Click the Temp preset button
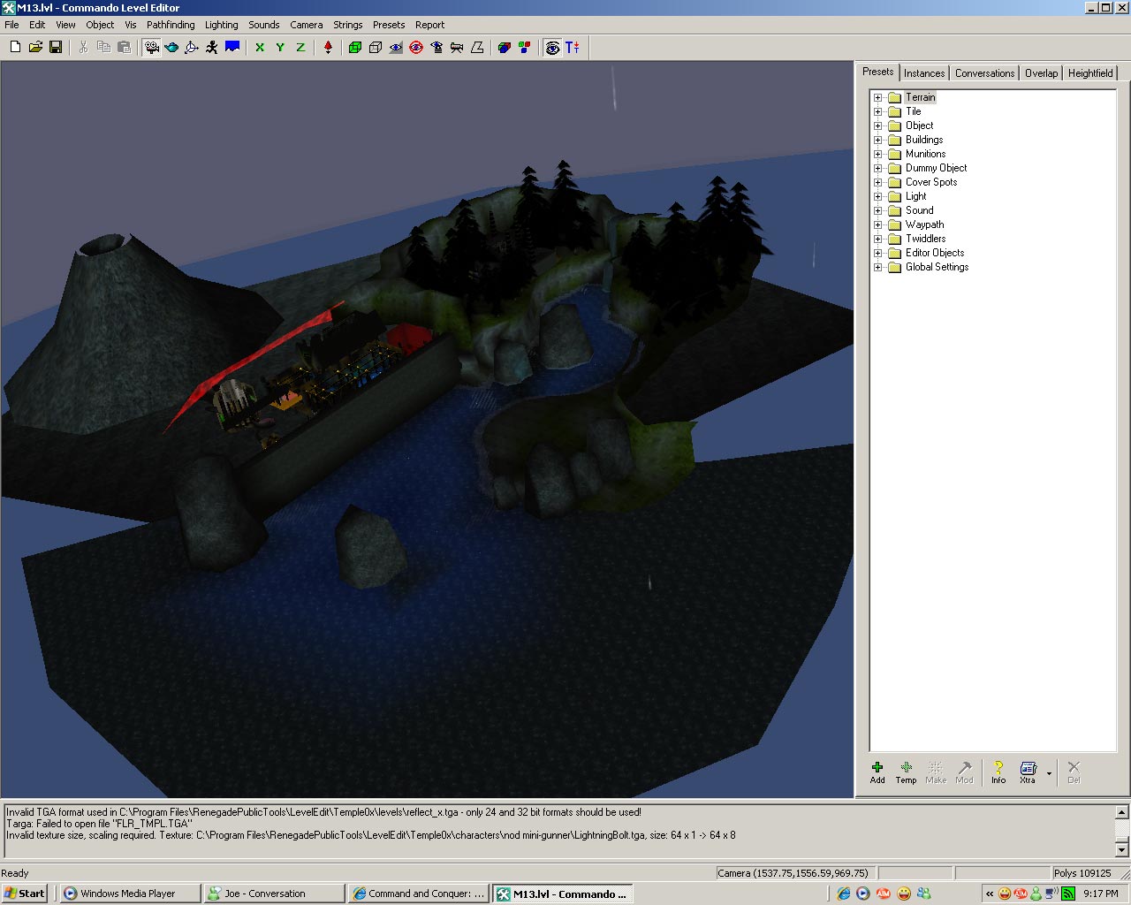Image resolution: width=1131 pixels, height=905 pixels. [x=906, y=772]
